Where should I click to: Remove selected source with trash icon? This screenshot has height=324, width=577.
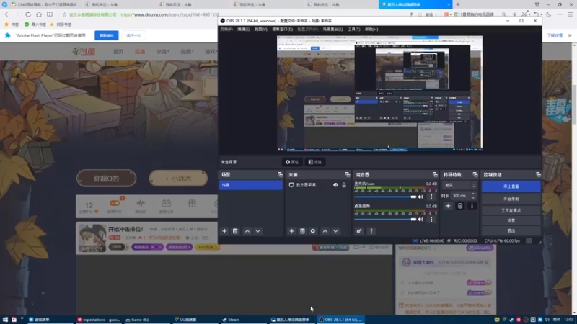[302, 231]
